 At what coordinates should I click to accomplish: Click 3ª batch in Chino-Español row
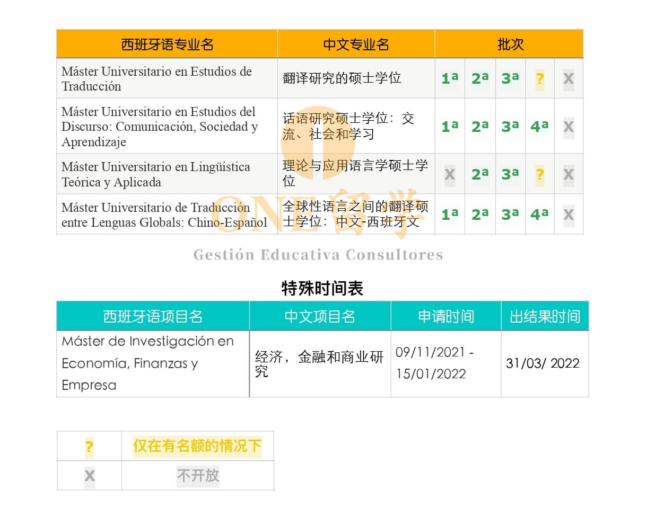510,215
